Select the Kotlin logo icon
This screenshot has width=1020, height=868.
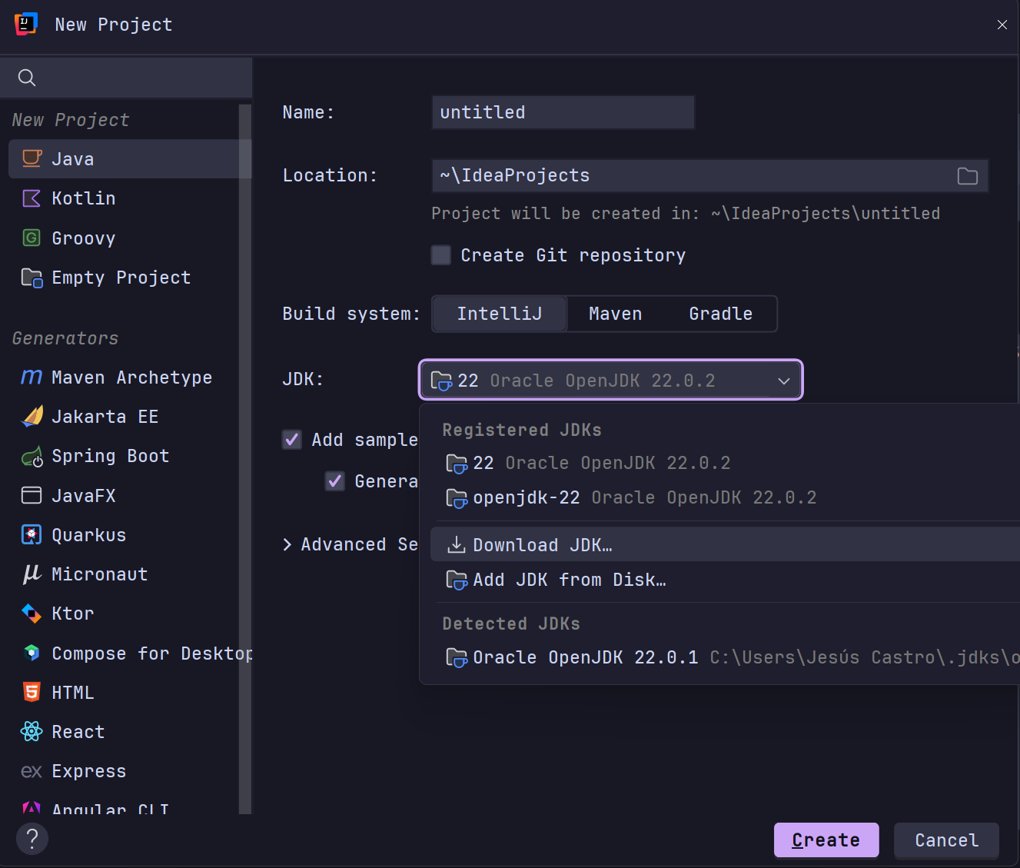(32, 198)
